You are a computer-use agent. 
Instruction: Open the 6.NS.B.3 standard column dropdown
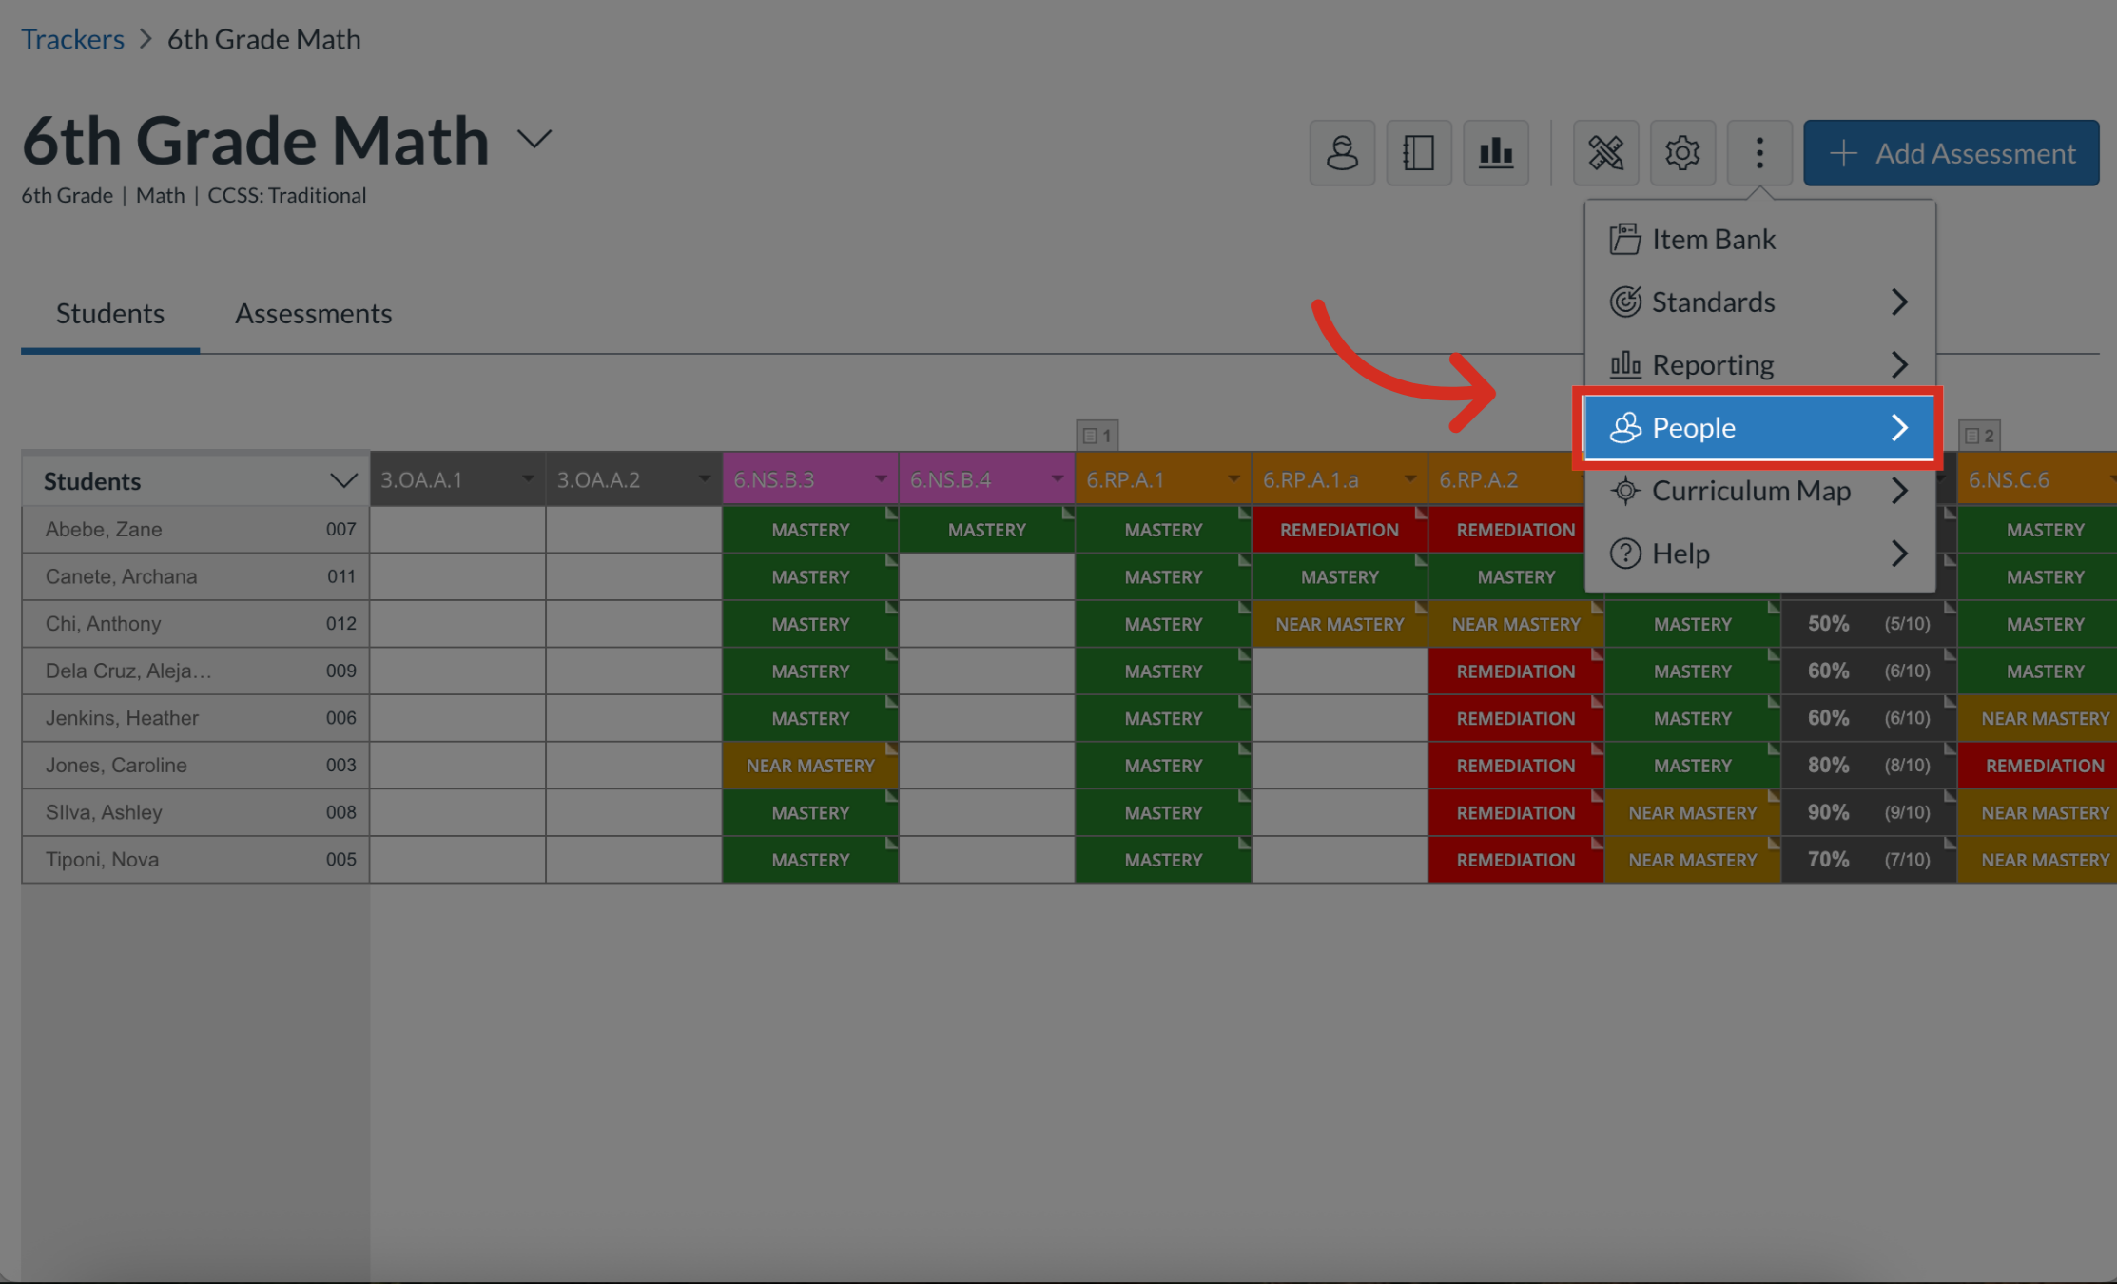881,478
